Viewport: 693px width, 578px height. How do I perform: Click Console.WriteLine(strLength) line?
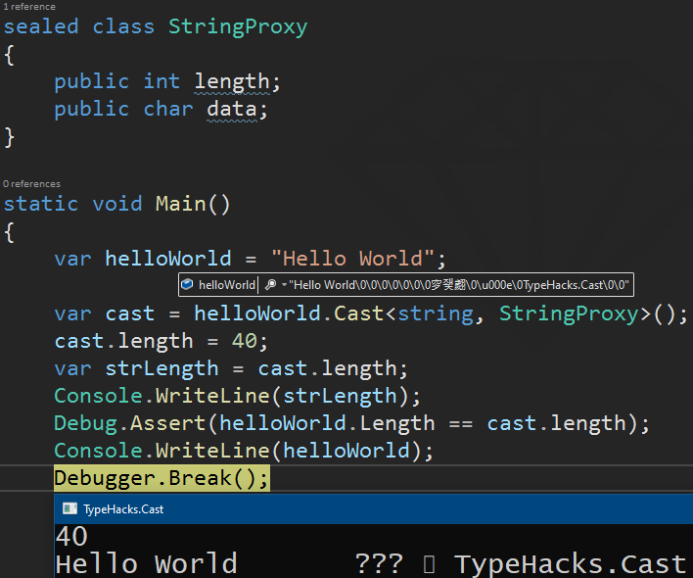tap(237, 396)
